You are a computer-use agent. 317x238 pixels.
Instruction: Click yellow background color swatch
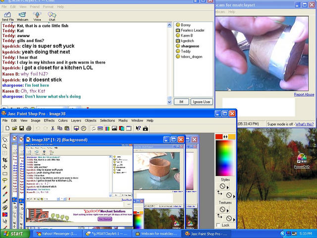click(232, 137)
